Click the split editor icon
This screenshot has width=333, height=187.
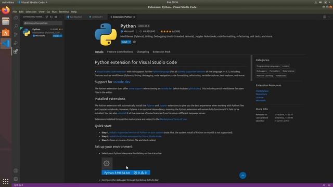(325, 17)
